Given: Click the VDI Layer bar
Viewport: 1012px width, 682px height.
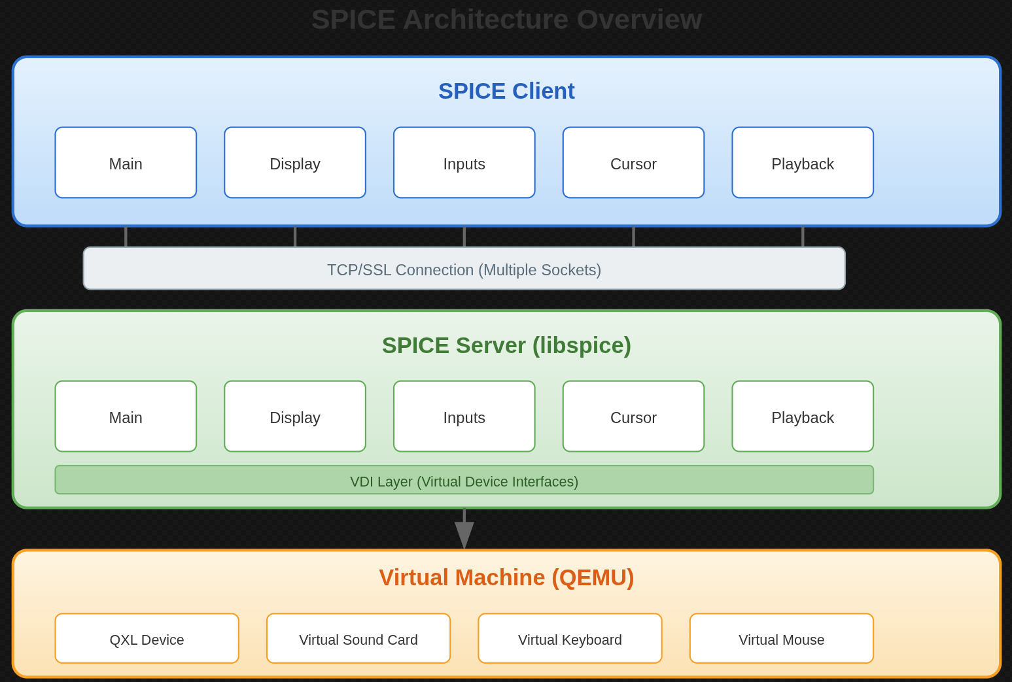Looking at the screenshot, I should (464, 480).
